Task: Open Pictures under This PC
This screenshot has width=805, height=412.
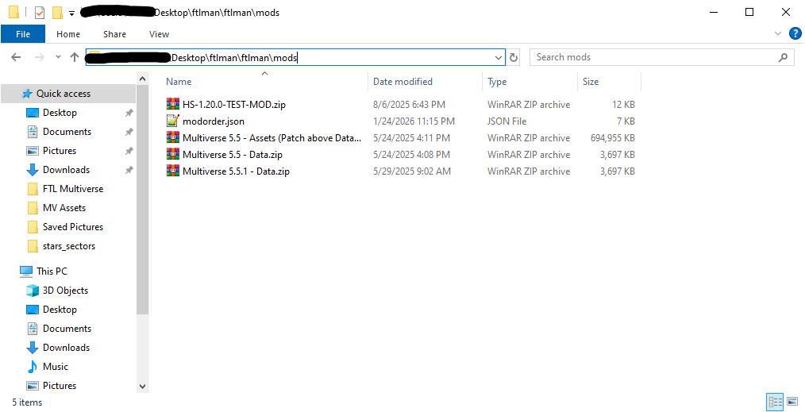Action: tap(52, 385)
